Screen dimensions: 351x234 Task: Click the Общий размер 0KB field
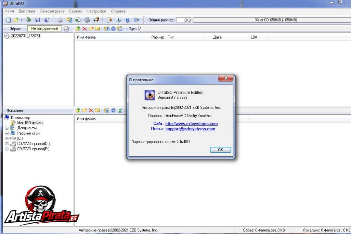[184, 20]
